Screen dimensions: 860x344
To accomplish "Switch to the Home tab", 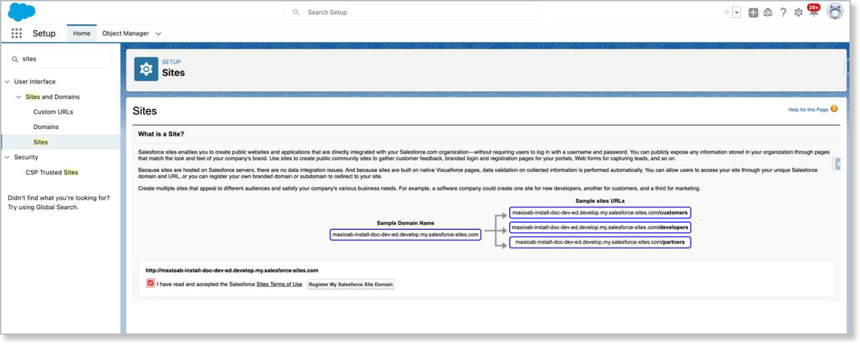I will point(82,33).
